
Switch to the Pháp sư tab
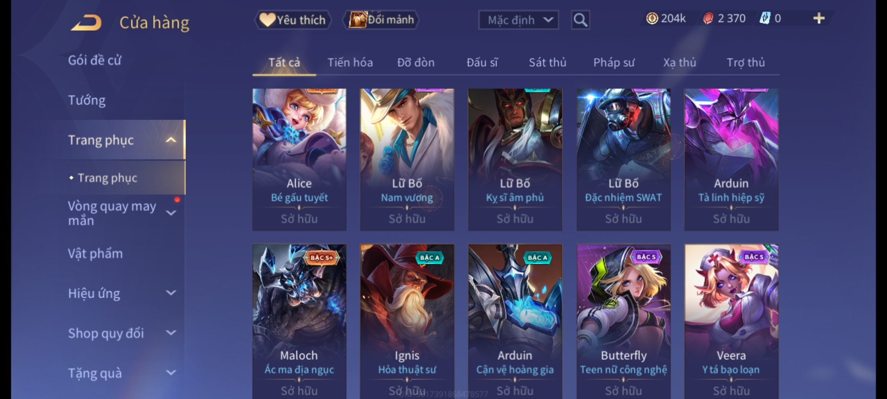coord(614,62)
